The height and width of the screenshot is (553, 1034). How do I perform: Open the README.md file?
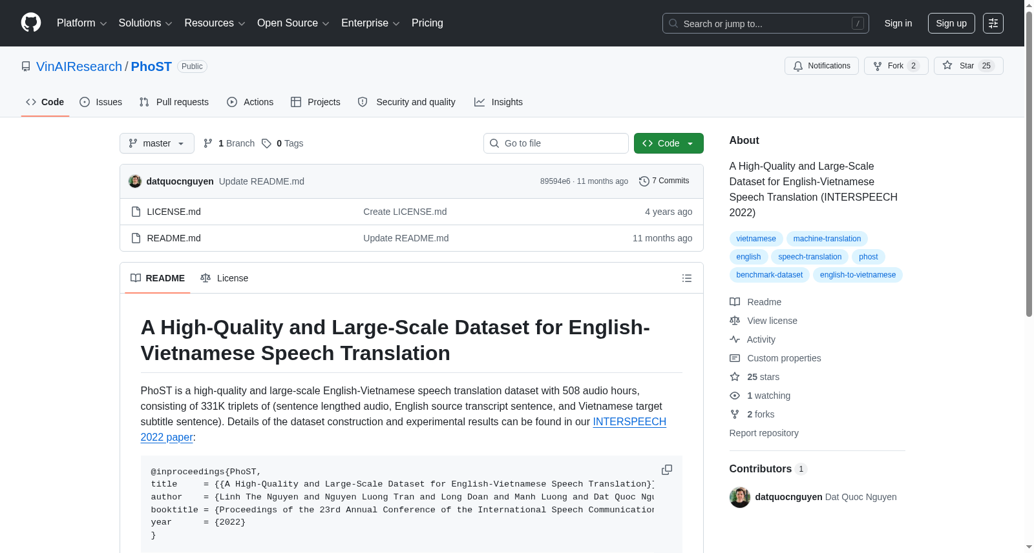174,238
